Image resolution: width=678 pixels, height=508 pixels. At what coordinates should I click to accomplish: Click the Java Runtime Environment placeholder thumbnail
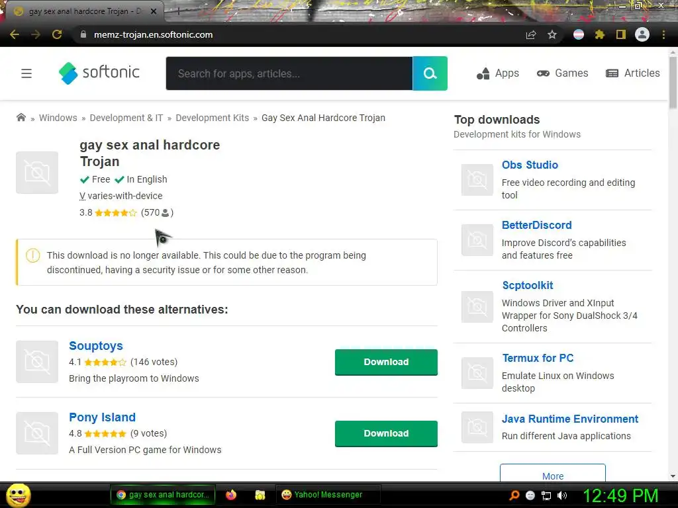(x=477, y=427)
